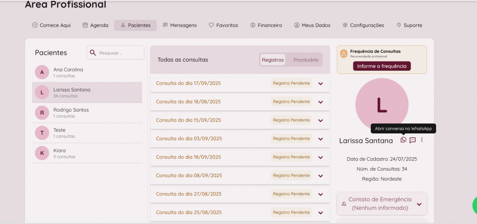Switch to the Registros view toggle
The width and height of the screenshot is (477, 224).
click(273, 60)
